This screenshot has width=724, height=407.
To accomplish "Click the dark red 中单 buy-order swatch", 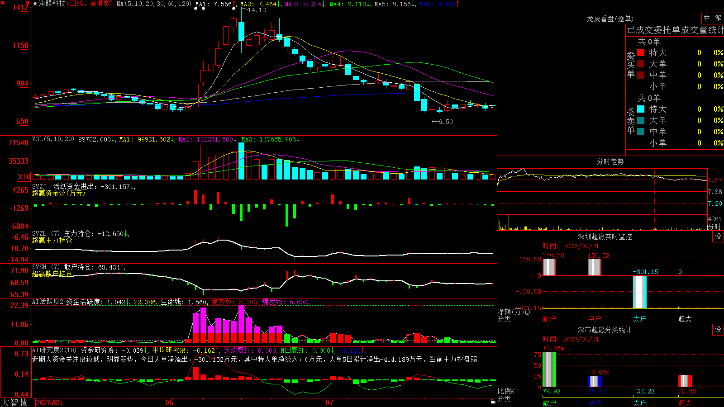I will pos(641,75).
